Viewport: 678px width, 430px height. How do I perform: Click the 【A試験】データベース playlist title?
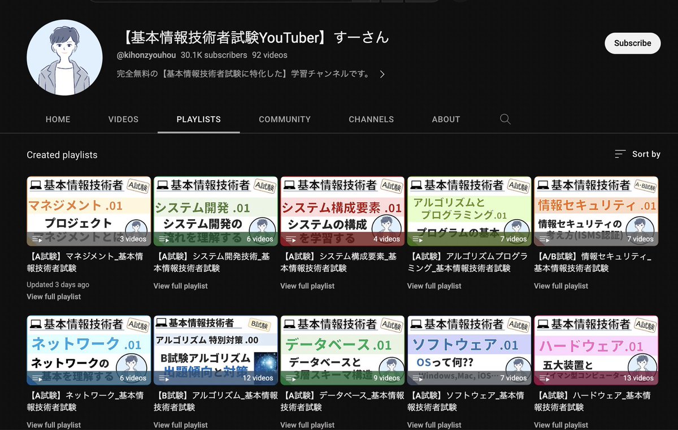342,401
